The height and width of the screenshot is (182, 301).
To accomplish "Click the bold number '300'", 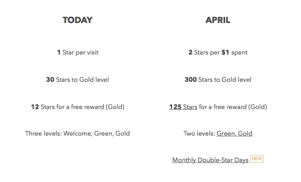I will tap(190, 80).
